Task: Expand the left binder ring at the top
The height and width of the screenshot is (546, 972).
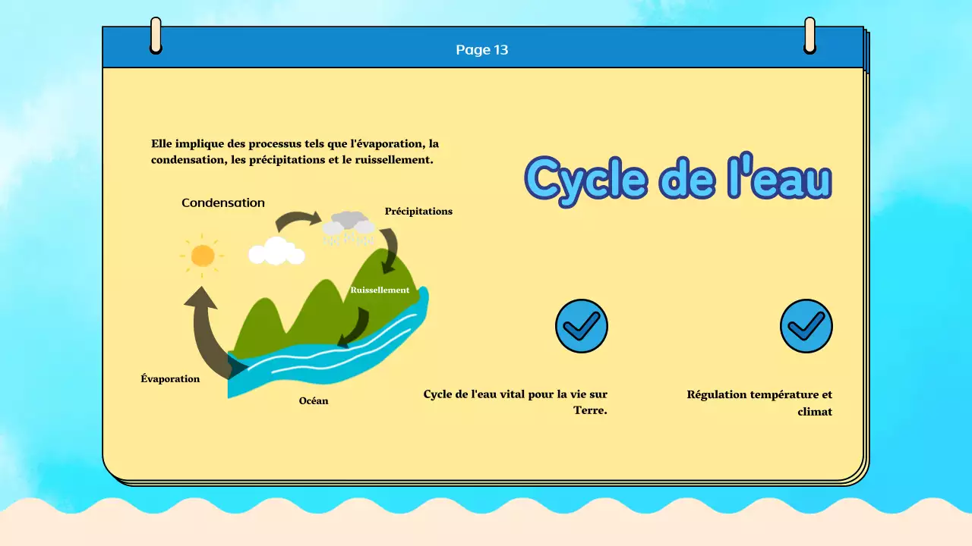Action: coord(156,36)
